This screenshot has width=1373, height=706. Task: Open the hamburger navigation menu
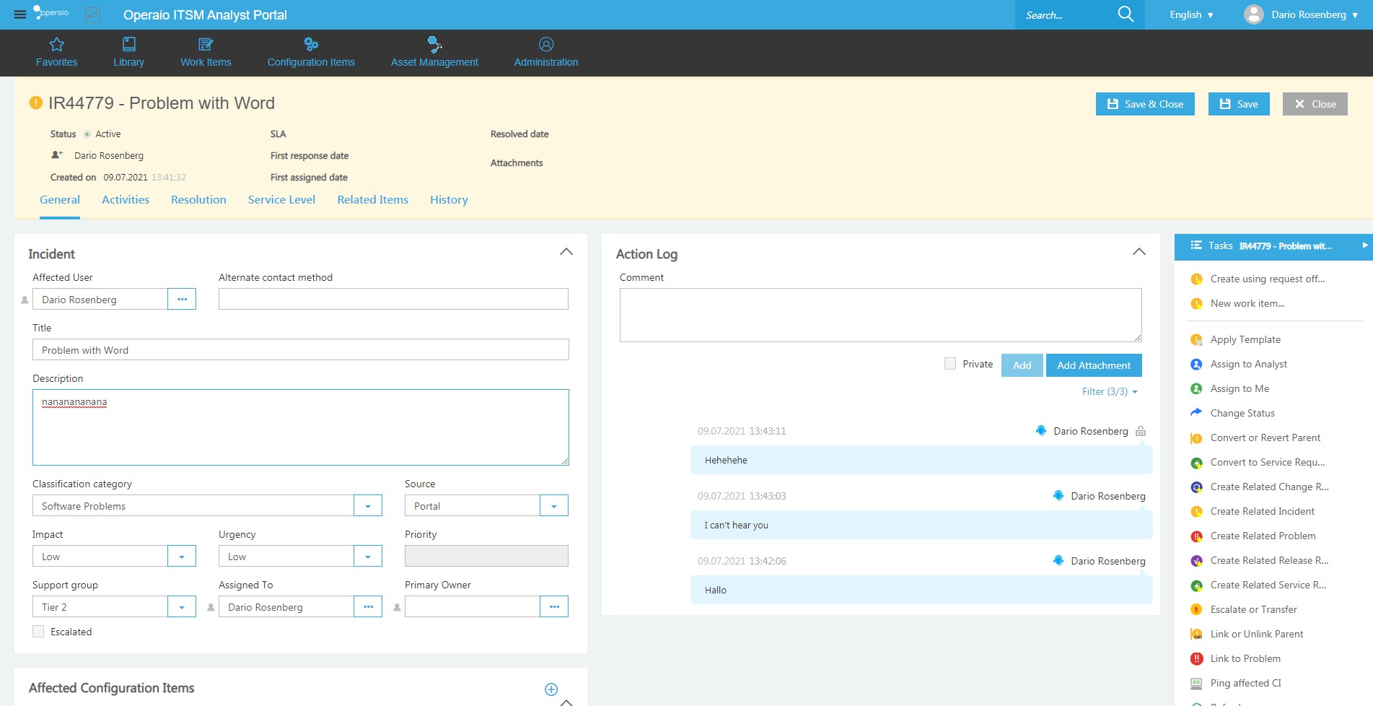tap(19, 14)
